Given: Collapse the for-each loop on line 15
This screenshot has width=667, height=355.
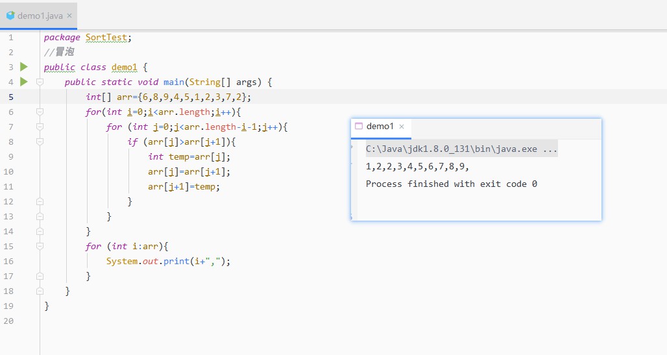Looking at the screenshot, I should point(40,246).
